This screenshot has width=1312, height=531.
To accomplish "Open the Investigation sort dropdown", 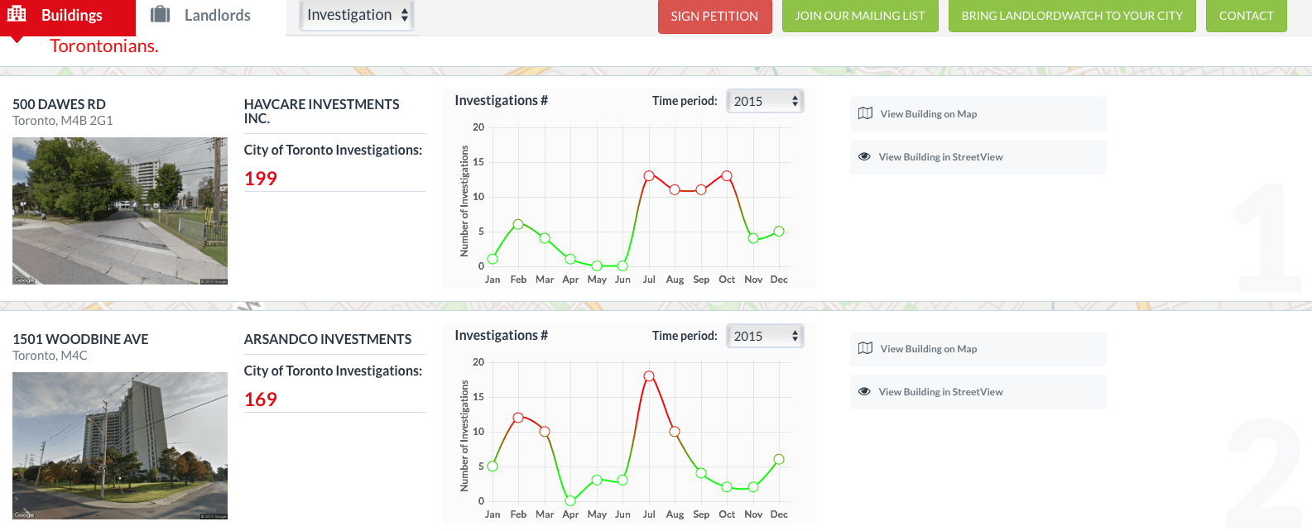I will (357, 15).
